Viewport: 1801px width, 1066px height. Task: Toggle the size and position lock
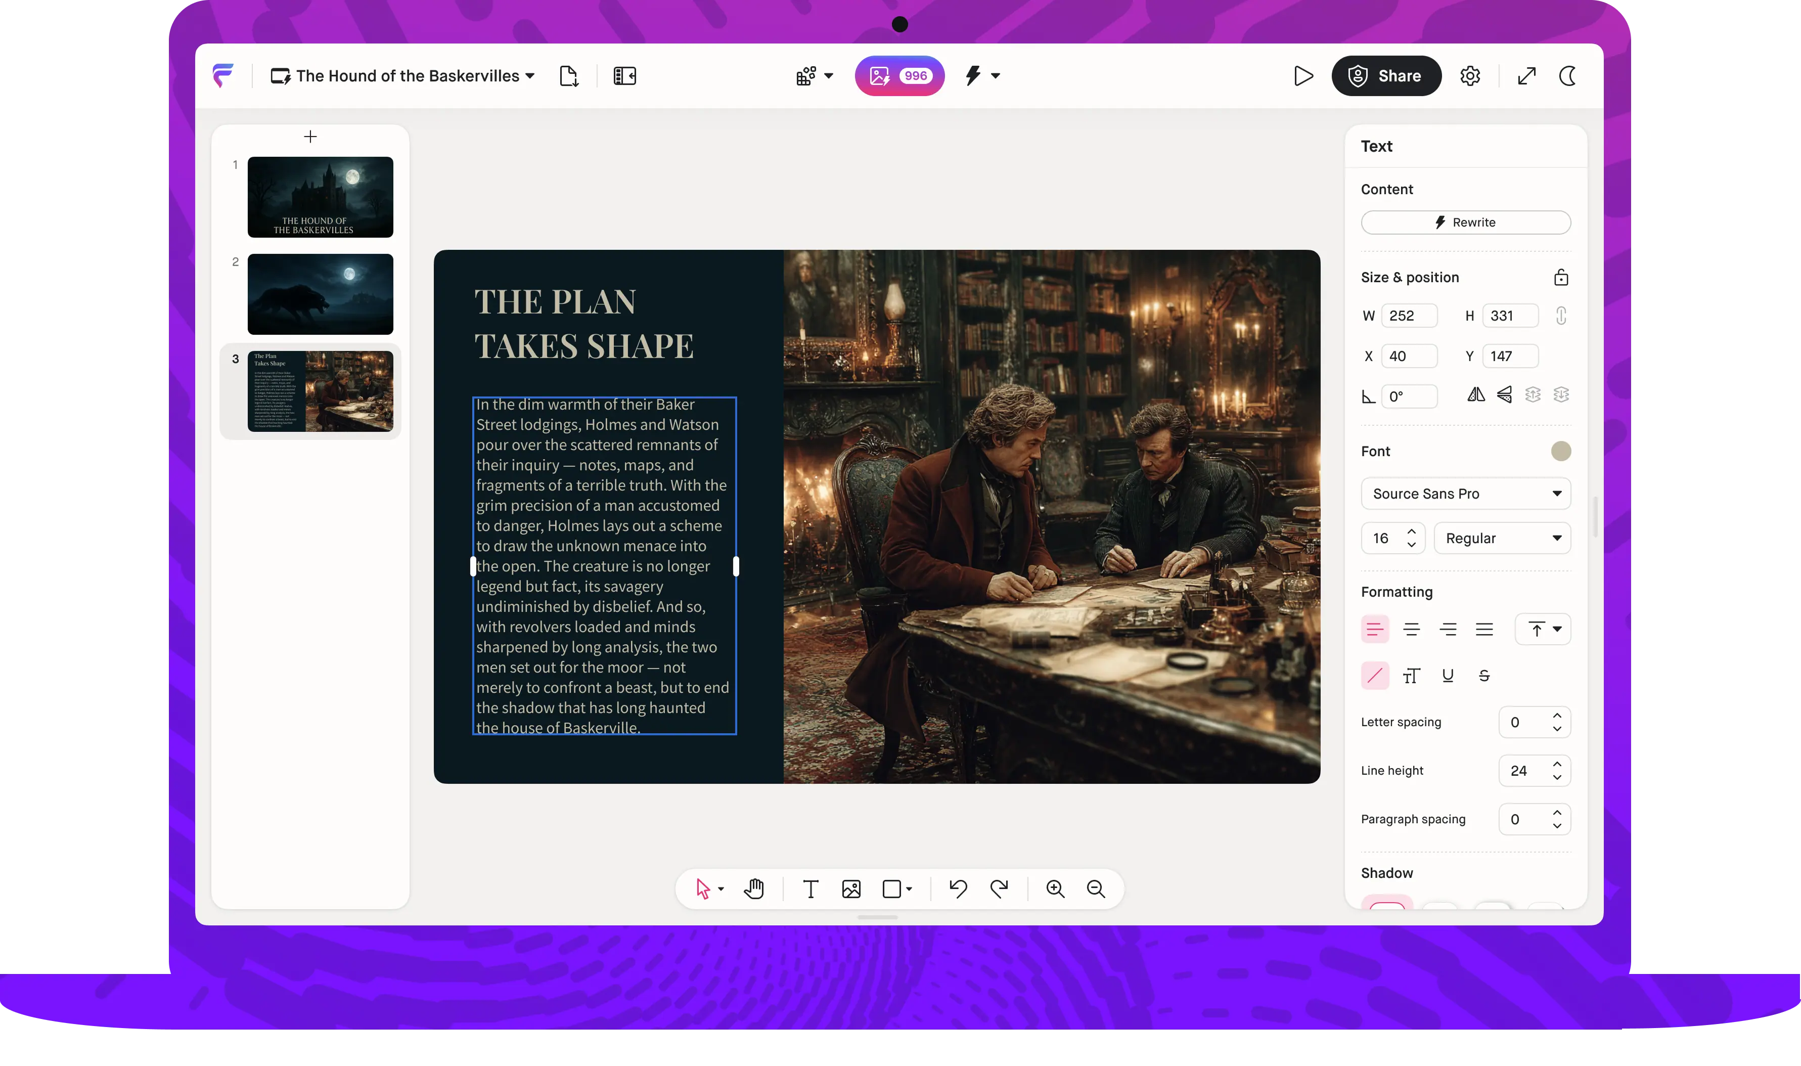[x=1560, y=277]
